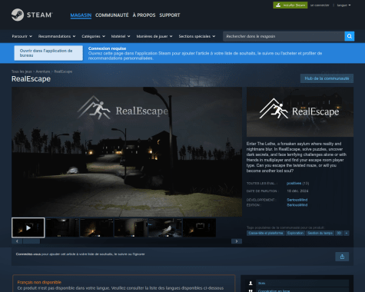The image size is (365, 292).
Task: Open the COMMUNAUTÉ tab
Action: pos(112,15)
